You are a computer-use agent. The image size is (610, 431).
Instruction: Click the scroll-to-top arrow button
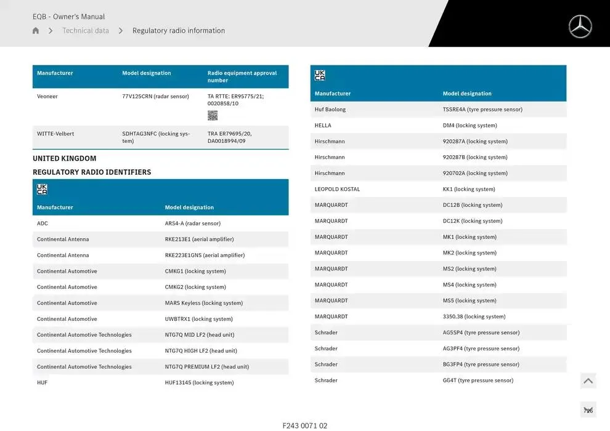pos(588,381)
